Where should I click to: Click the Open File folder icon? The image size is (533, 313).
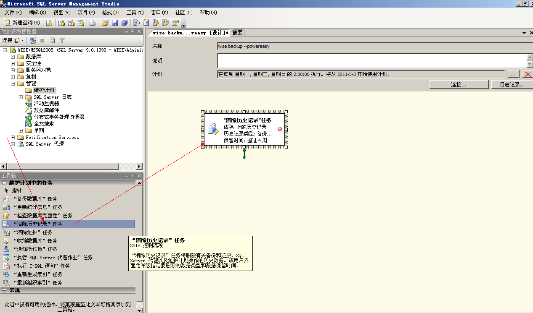pyautogui.click(x=105, y=23)
